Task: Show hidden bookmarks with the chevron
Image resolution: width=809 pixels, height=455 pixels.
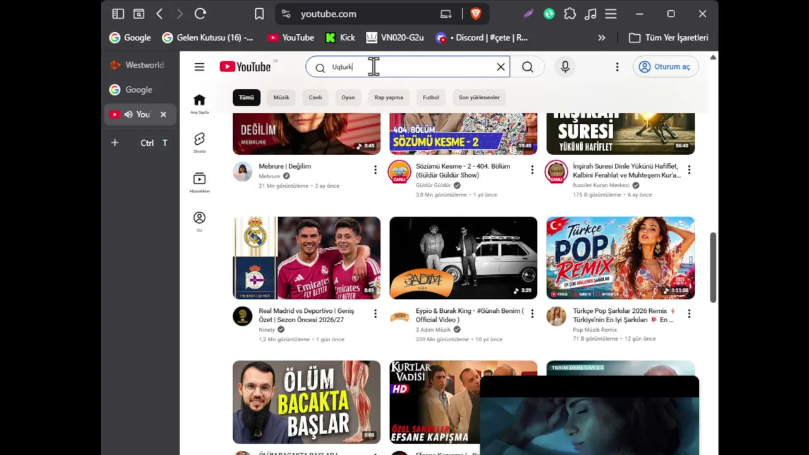Action: coord(602,38)
